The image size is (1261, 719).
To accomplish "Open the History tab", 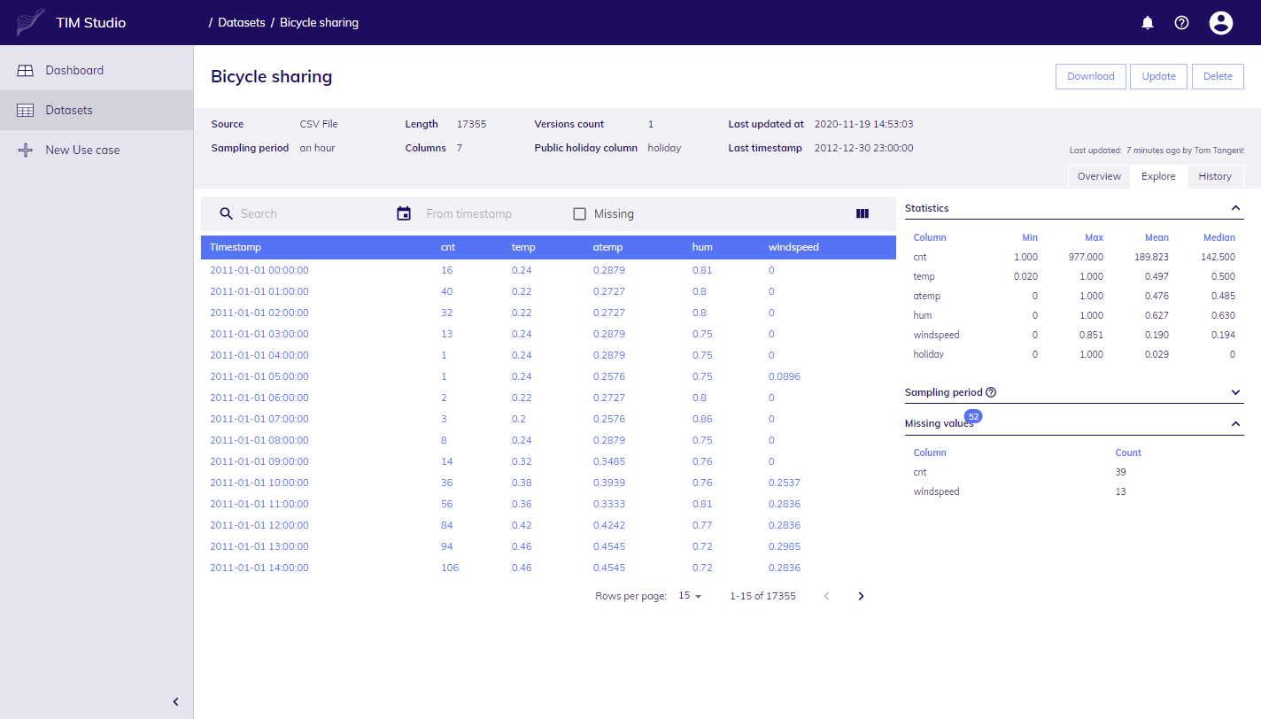I will pyautogui.click(x=1215, y=176).
